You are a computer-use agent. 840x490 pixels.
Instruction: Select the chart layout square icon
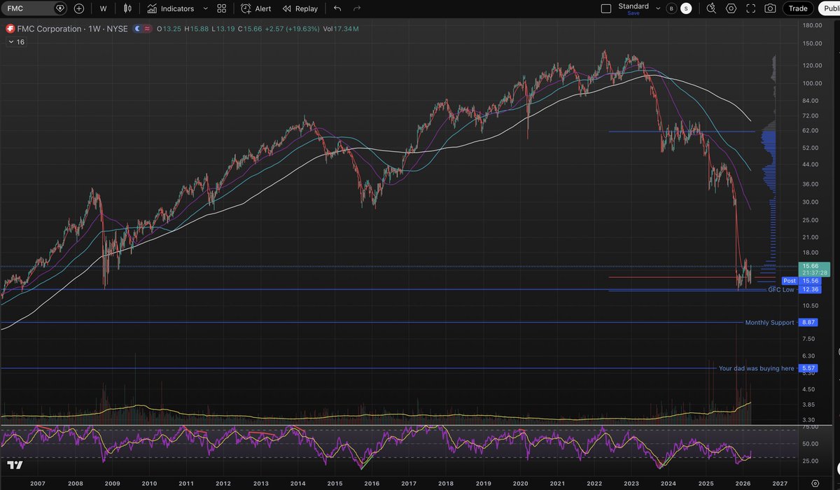click(606, 8)
